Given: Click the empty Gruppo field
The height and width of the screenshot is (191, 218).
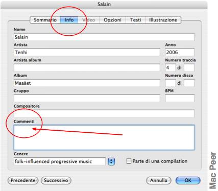Looking at the screenshot, I should (x=87, y=98).
